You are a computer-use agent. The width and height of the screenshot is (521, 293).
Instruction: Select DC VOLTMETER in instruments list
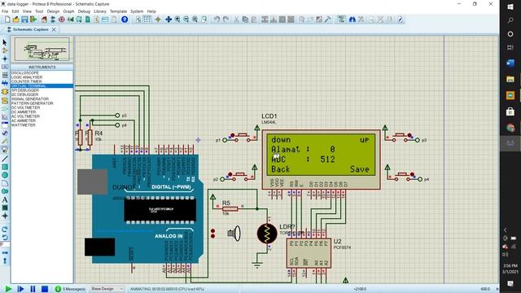(42, 107)
